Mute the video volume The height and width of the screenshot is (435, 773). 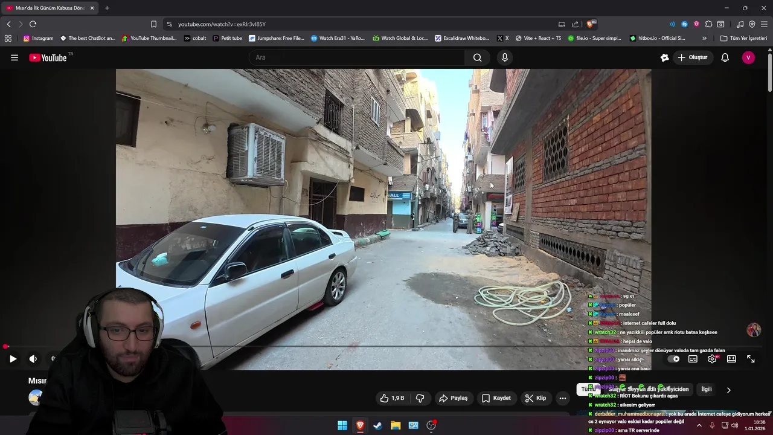tap(33, 359)
